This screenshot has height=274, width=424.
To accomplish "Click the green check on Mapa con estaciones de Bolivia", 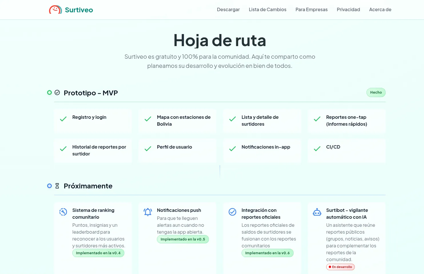I will click(148, 119).
